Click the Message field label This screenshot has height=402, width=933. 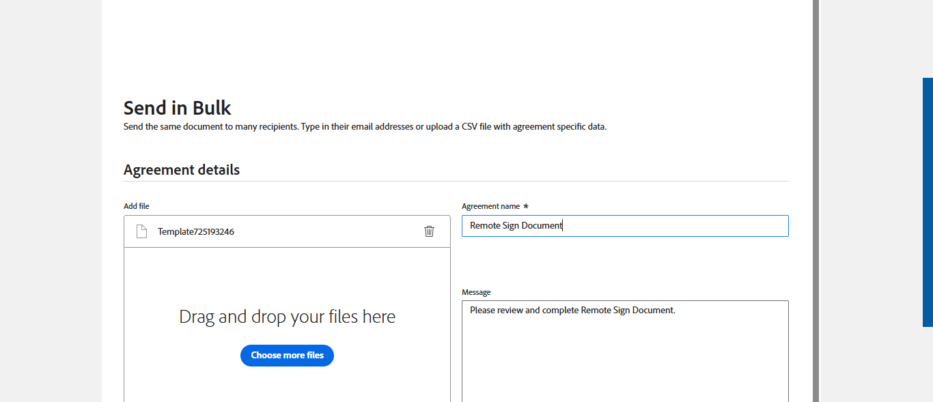(x=476, y=292)
